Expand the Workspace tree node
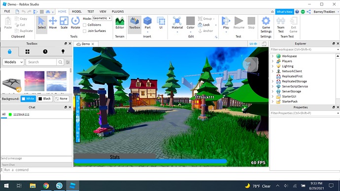 click(x=272, y=56)
